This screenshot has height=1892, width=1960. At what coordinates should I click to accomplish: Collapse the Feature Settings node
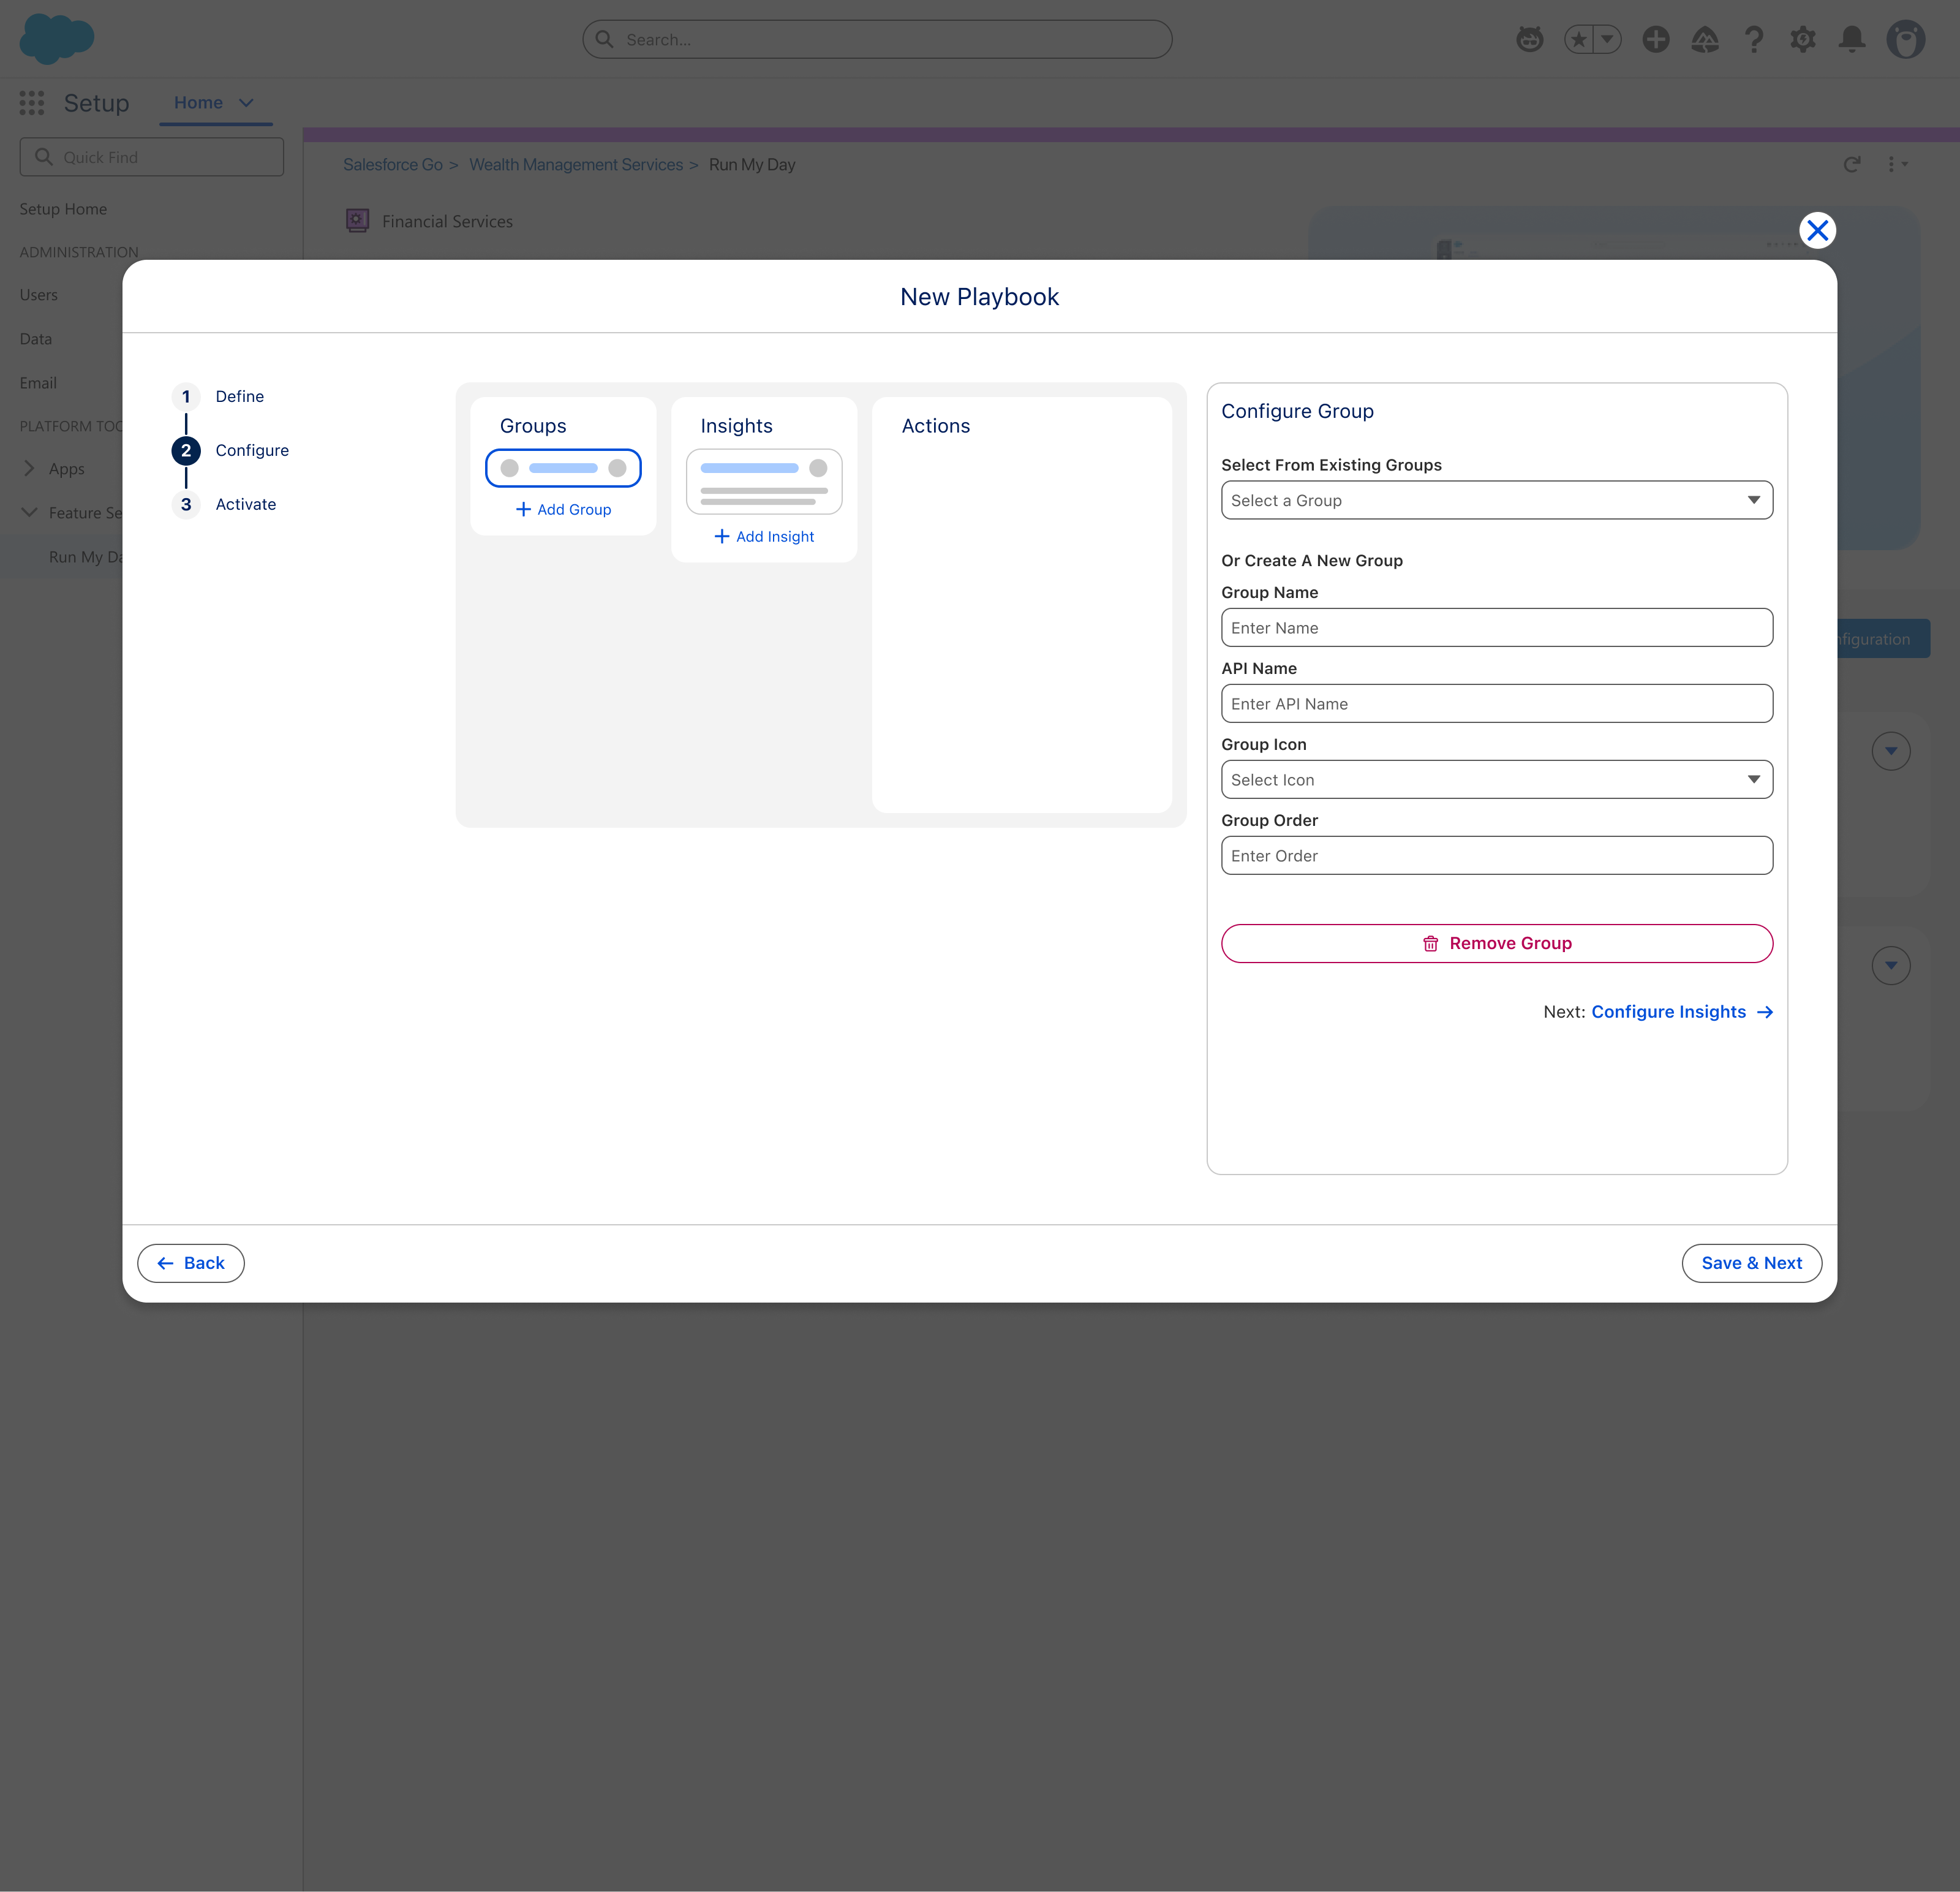click(x=29, y=512)
